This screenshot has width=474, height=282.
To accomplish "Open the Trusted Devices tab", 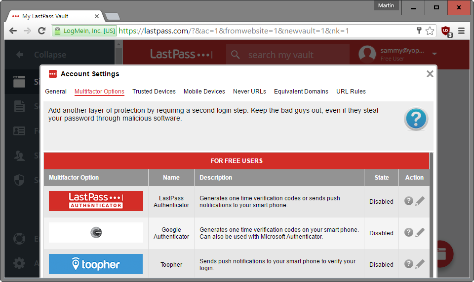I will pos(154,91).
